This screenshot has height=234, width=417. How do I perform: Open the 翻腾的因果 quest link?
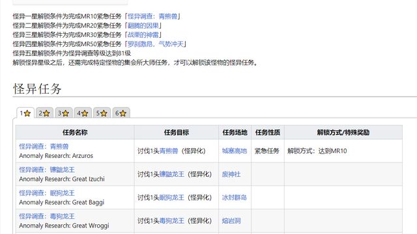point(143,26)
